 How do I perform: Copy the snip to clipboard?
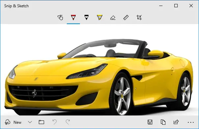pyautogui.click(x=163, y=122)
